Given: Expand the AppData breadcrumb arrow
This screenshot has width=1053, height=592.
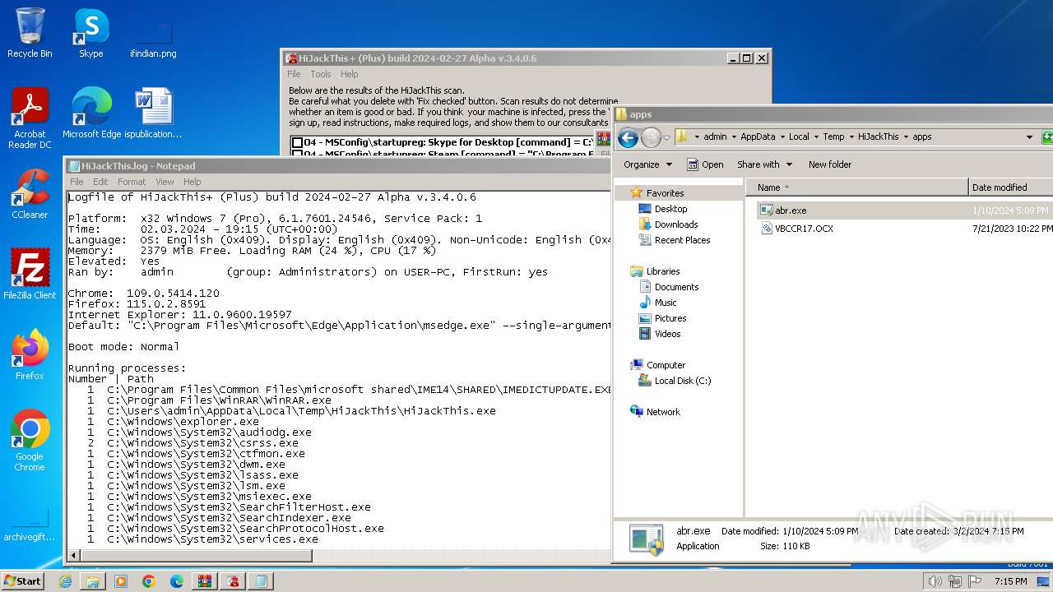Looking at the screenshot, I should pyautogui.click(x=782, y=137).
